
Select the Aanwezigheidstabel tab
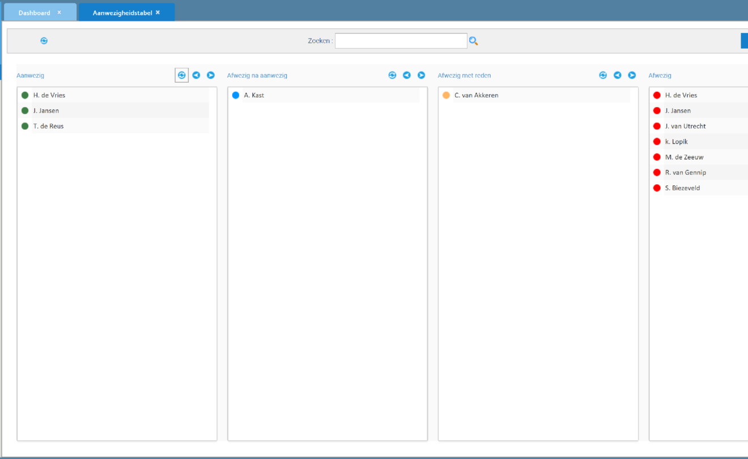pos(122,12)
